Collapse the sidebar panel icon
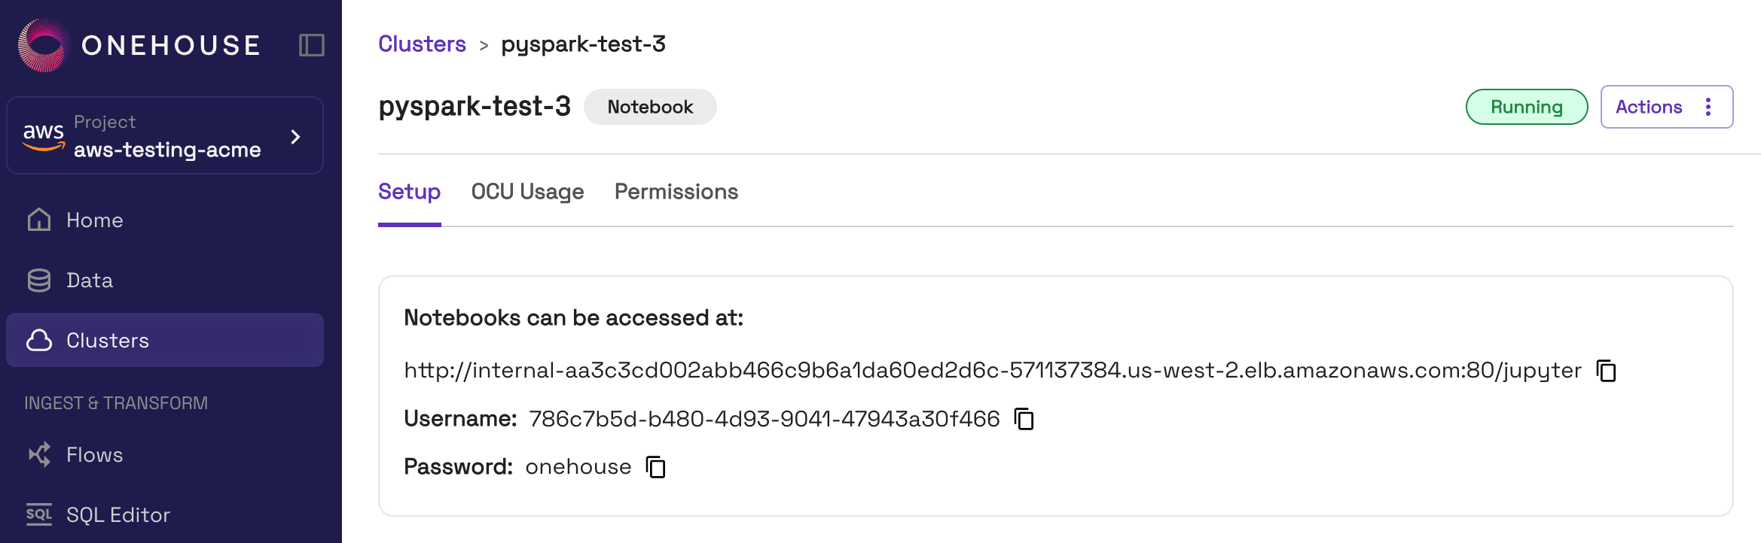 click(311, 45)
